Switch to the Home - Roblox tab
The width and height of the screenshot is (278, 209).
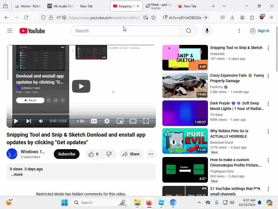[x=28, y=6]
